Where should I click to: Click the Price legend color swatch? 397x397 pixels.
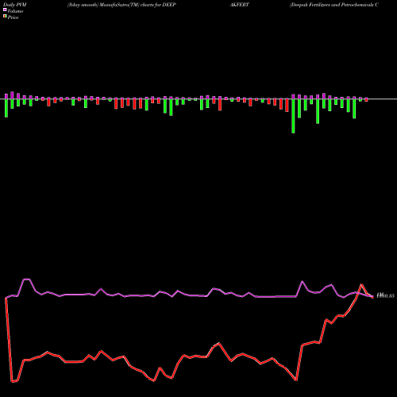pyautogui.click(x=5, y=17)
